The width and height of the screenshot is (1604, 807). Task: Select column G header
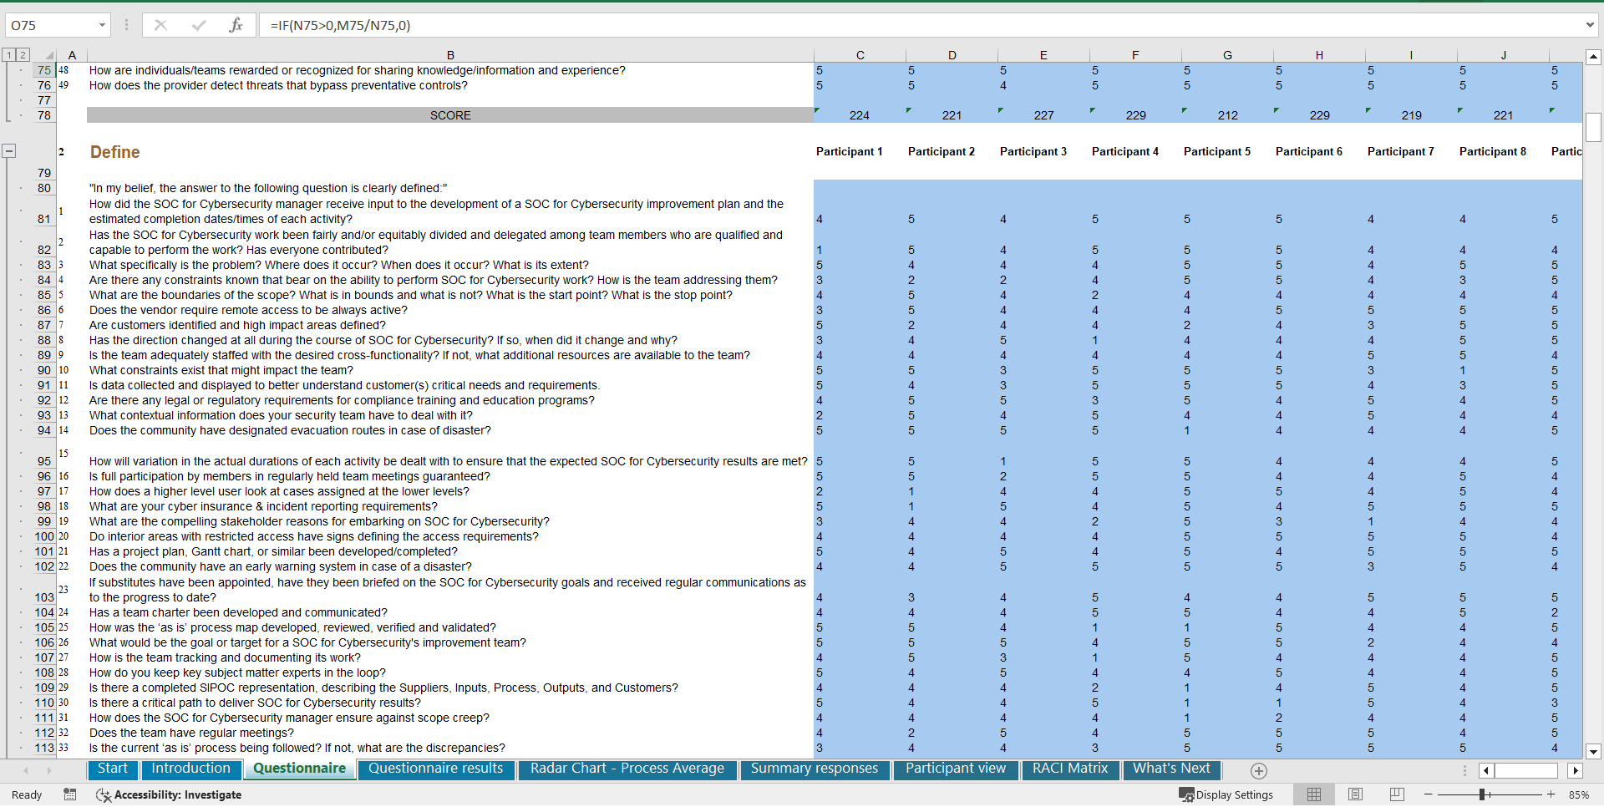(1227, 55)
